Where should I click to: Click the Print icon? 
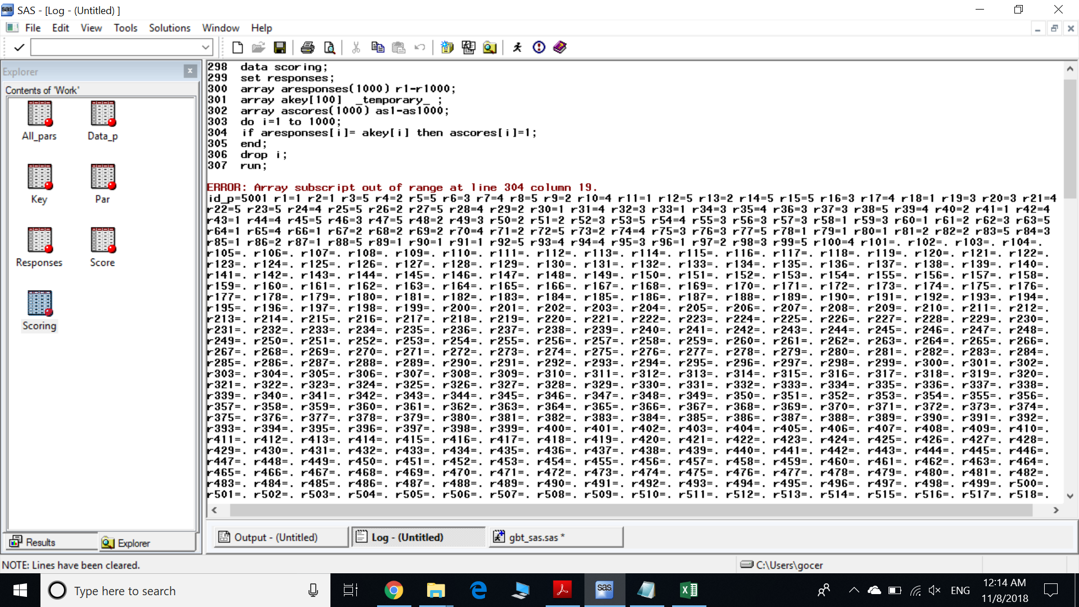point(307,48)
